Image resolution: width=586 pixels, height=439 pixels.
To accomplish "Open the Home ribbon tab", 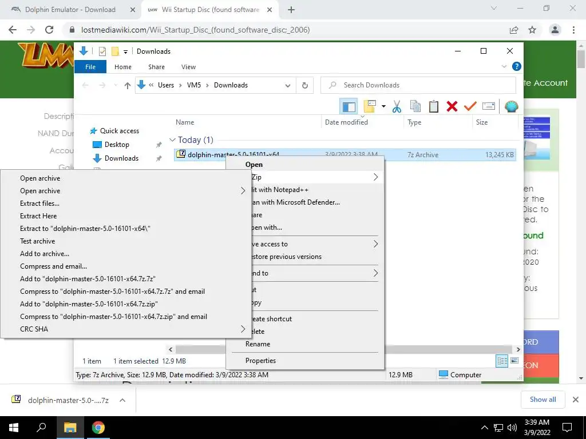I will click(123, 67).
